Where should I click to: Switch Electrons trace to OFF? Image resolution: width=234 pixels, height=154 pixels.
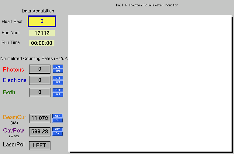[x=58, y=78]
